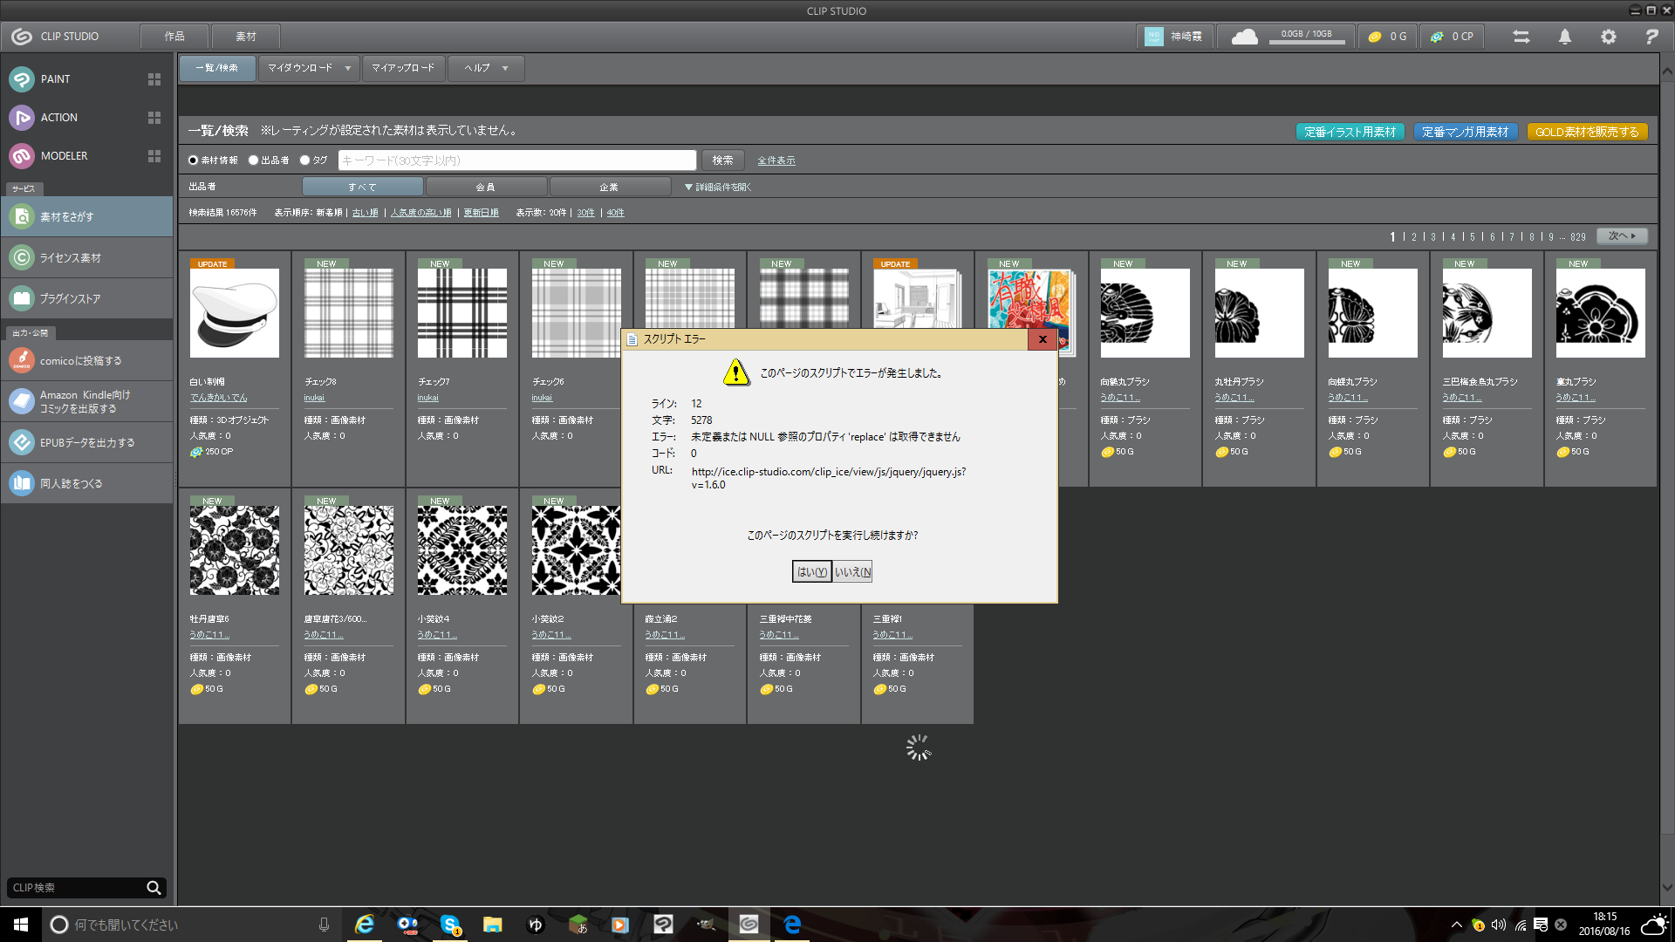The height and width of the screenshot is (942, 1675).
Task: Open the question mark help icon
Action: (x=1651, y=37)
